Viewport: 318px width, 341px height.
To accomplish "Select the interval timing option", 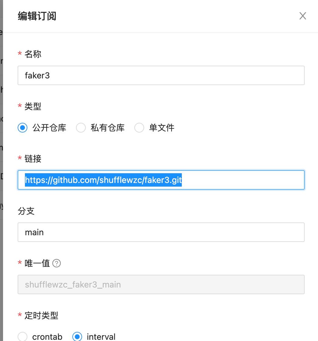I will coord(78,336).
